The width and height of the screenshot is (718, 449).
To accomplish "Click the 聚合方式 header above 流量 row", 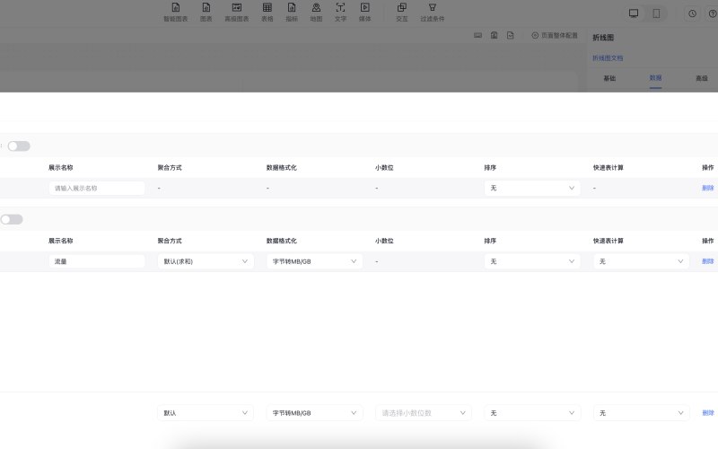I will click(x=170, y=241).
